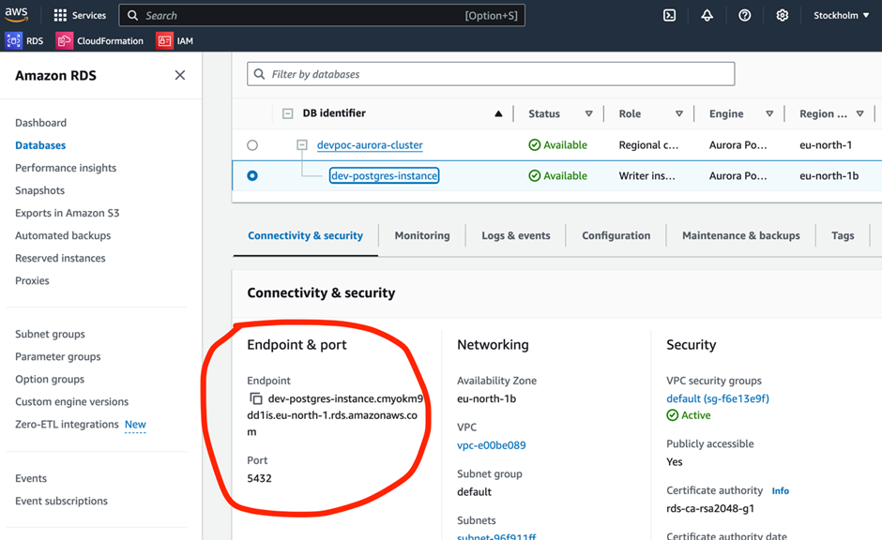Switch to Maintenance & backups tab
882x540 pixels.
(x=741, y=235)
